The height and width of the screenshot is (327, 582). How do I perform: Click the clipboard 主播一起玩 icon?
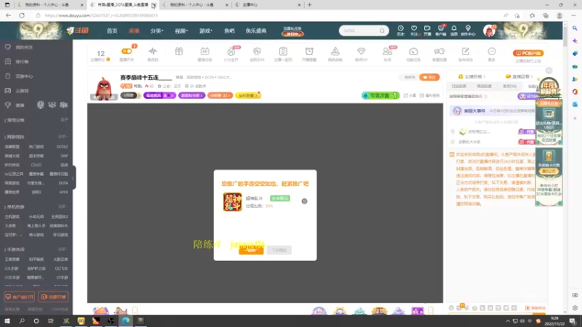coord(283,51)
